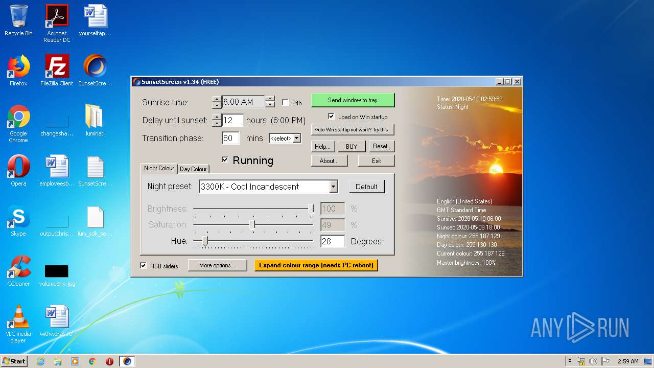654x368 pixels.
Task: Click the Exit button
Action: click(377, 160)
